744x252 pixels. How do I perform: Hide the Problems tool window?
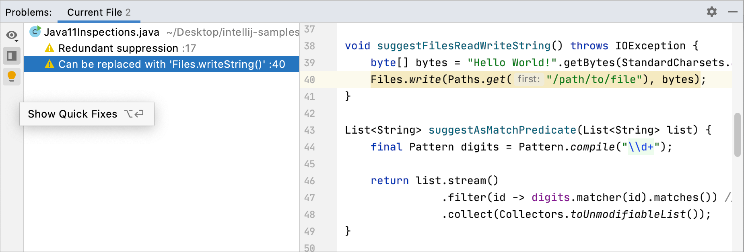click(x=732, y=12)
